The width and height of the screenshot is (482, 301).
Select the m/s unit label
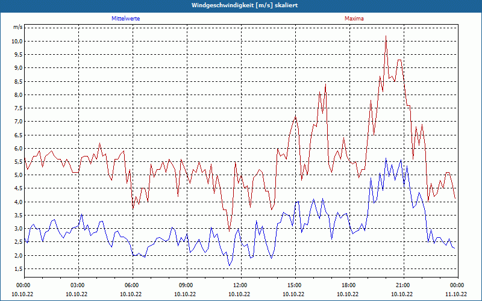pos(17,27)
